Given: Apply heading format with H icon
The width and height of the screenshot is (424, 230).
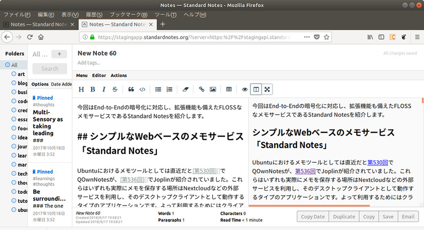Looking at the screenshot, I should (81, 89).
